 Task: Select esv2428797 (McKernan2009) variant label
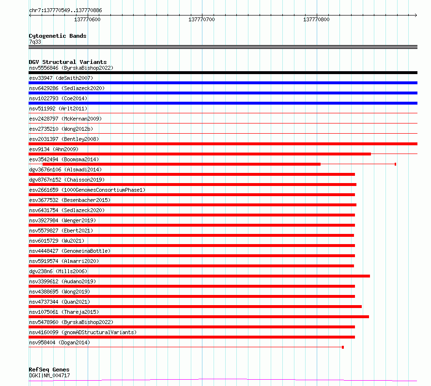click(65, 119)
